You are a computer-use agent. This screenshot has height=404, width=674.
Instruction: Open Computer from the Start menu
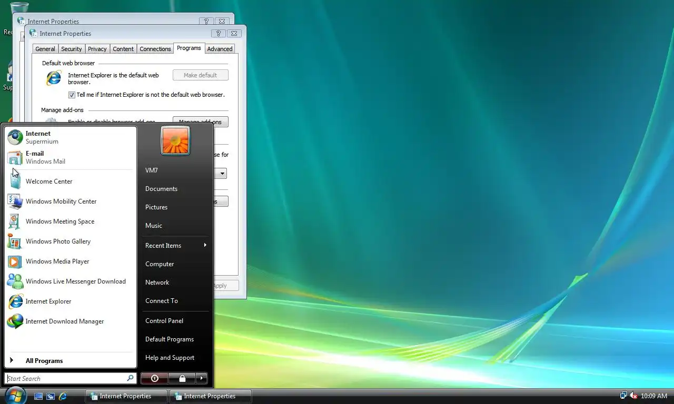click(x=175, y=264)
